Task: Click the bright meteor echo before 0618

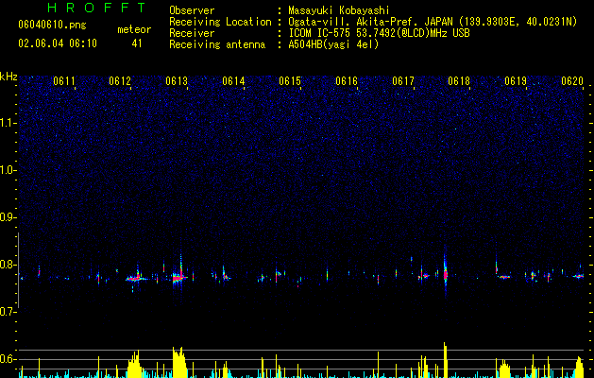Action: tap(446, 272)
